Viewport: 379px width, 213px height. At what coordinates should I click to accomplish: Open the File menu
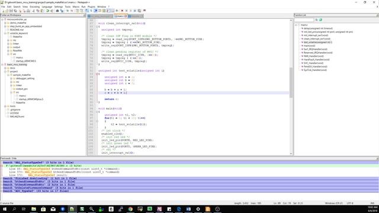[x=3, y=7]
